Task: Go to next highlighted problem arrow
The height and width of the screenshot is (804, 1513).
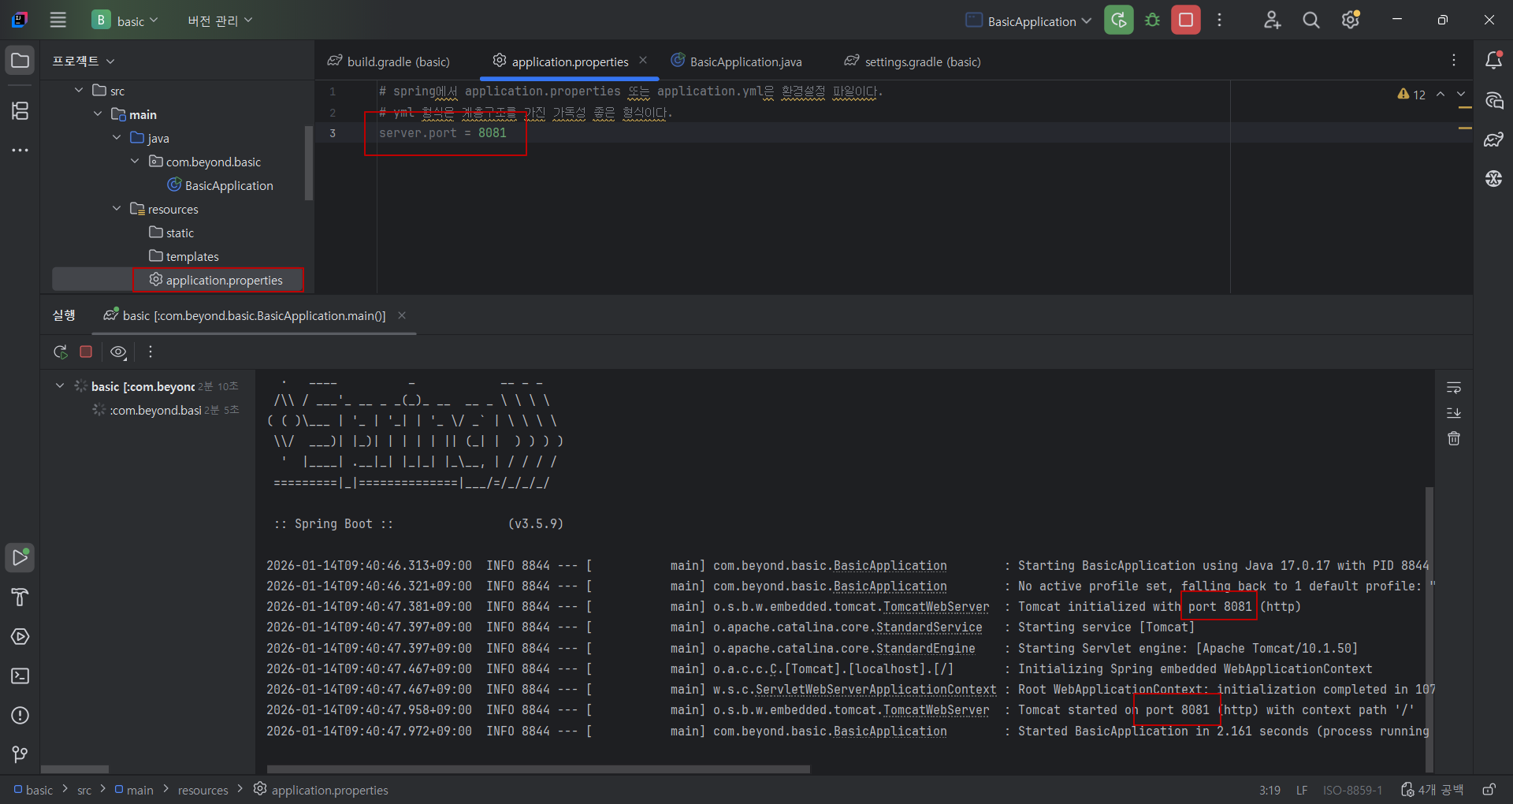Action: (x=1461, y=94)
